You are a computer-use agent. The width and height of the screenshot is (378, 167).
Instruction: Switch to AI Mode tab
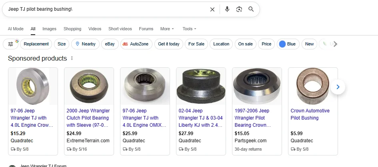click(x=16, y=29)
